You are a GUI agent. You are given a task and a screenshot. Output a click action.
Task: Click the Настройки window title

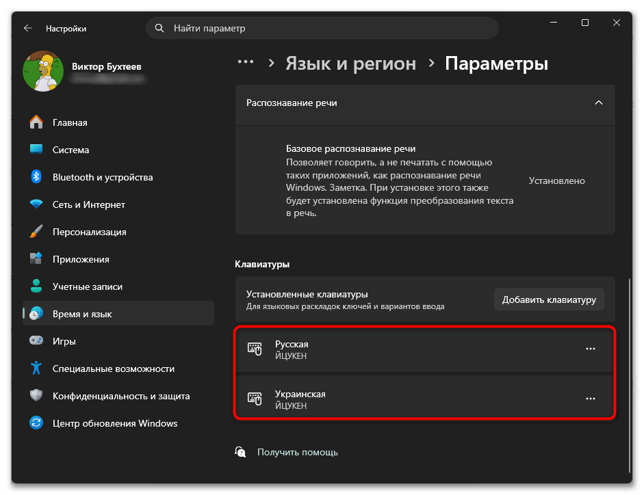click(x=66, y=28)
